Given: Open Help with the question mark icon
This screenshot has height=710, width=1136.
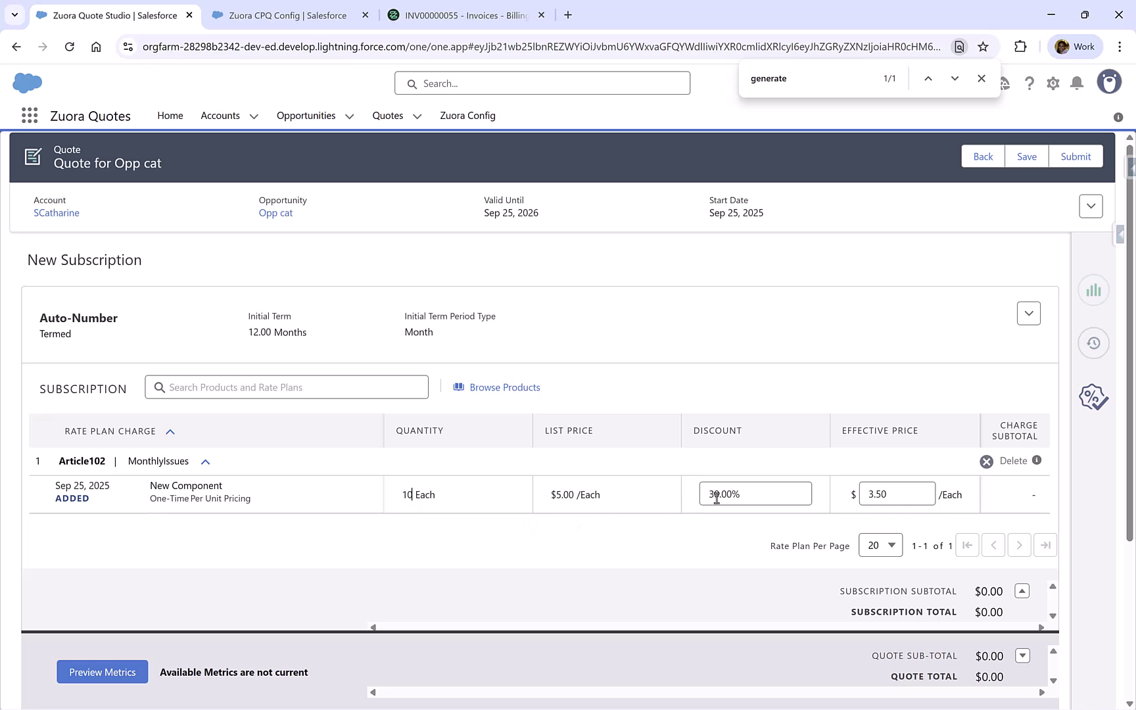Looking at the screenshot, I should click(1029, 83).
